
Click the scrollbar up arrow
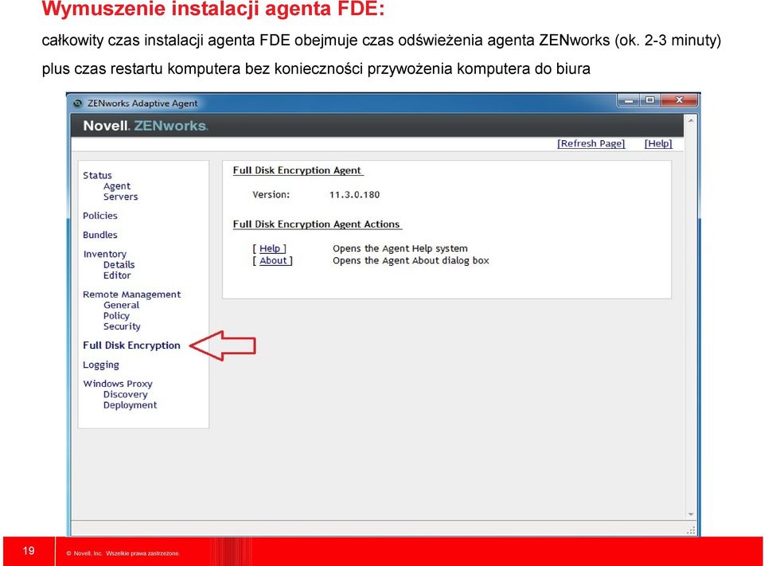tap(691, 120)
